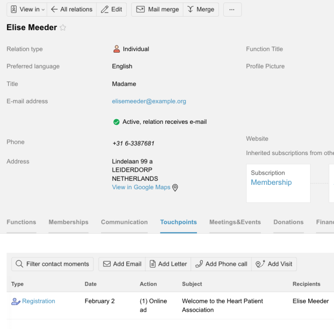Click the (1) Online ad action cell
Image resolution: width=334 pixels, height=334 pixels.
[x=154, y=305]
